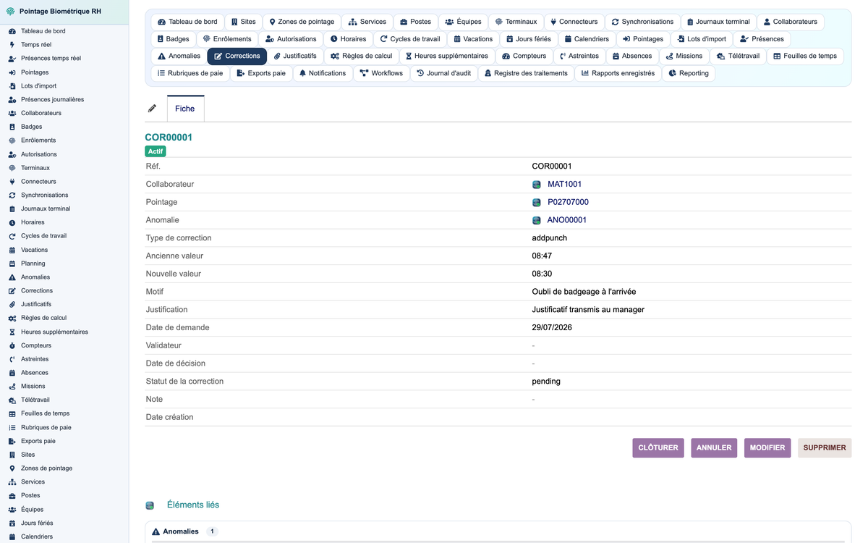
Task: Click the sidebar Temps réel bolt icon
Action: (x=12, y=45)
